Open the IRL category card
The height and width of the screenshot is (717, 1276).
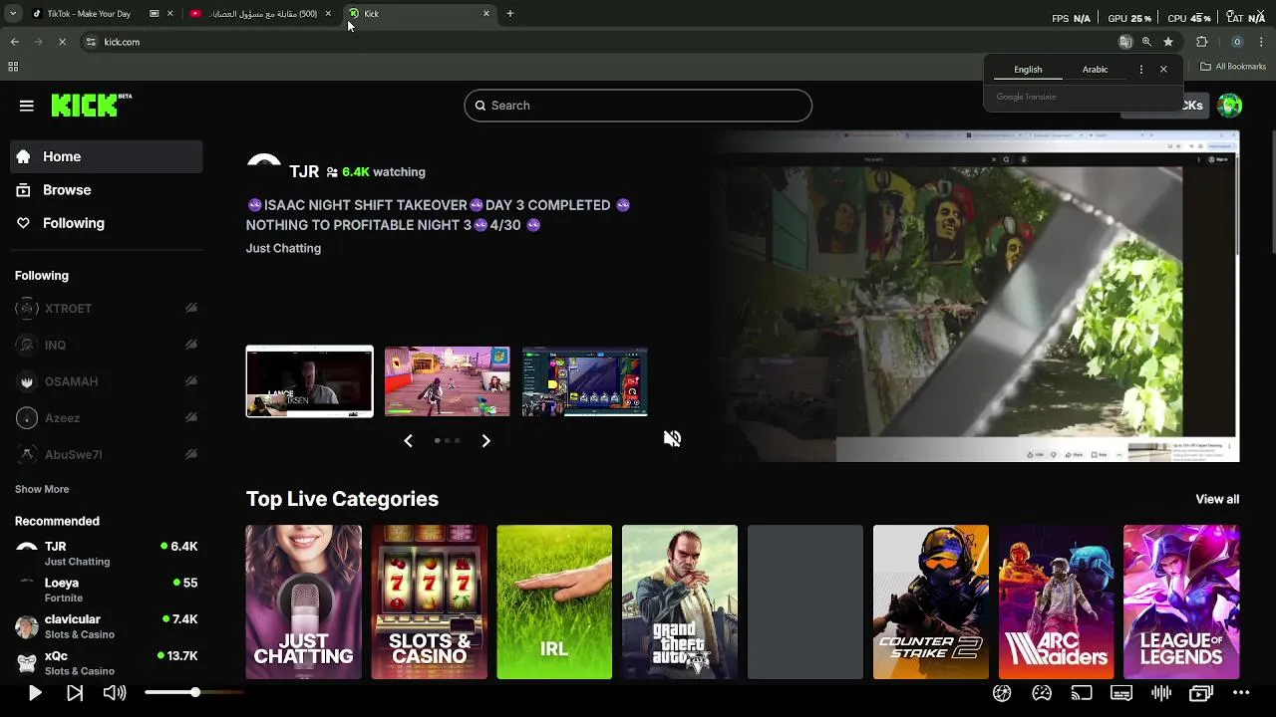coord(554,602)
